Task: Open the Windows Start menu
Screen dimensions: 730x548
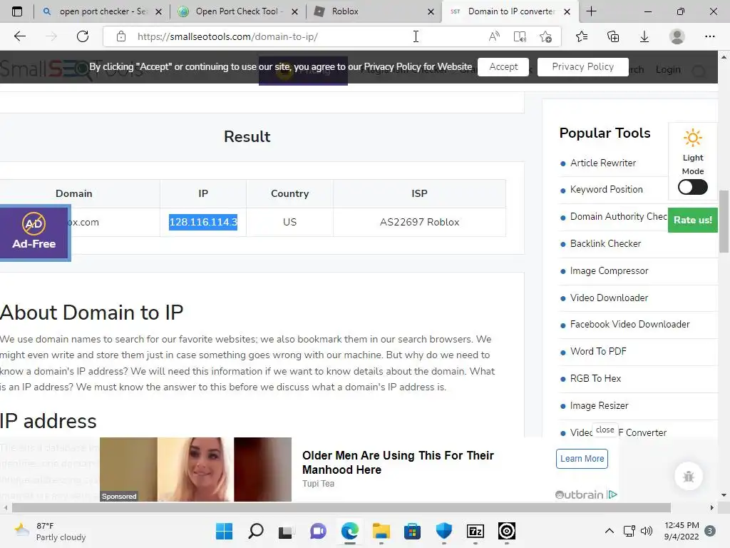Action: point(224,531)
